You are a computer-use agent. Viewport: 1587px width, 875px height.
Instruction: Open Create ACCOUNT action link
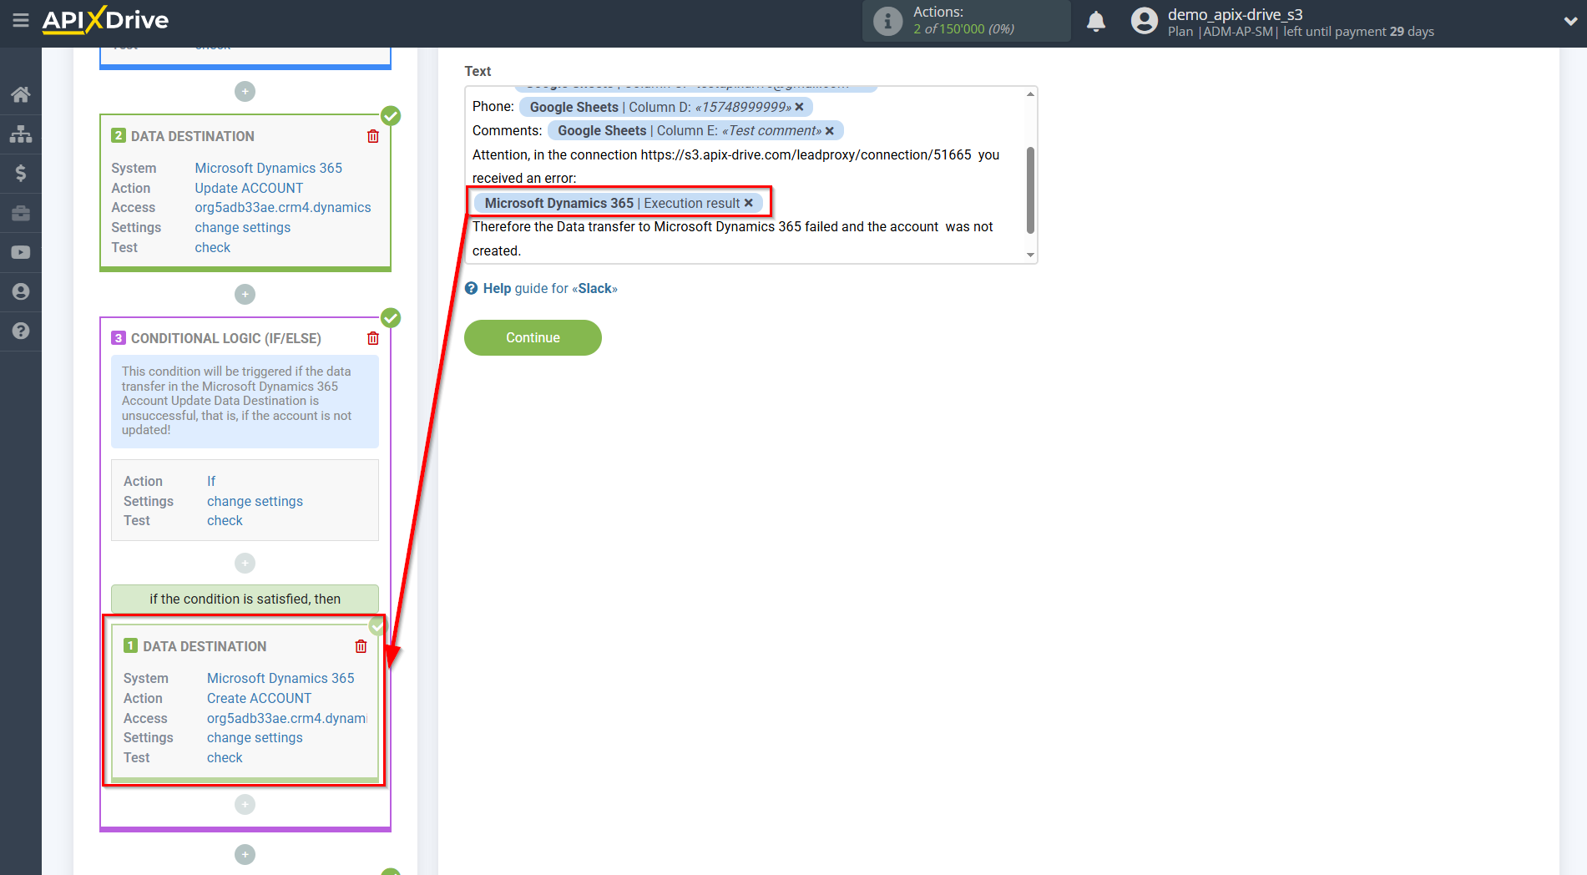pos(259,698)
